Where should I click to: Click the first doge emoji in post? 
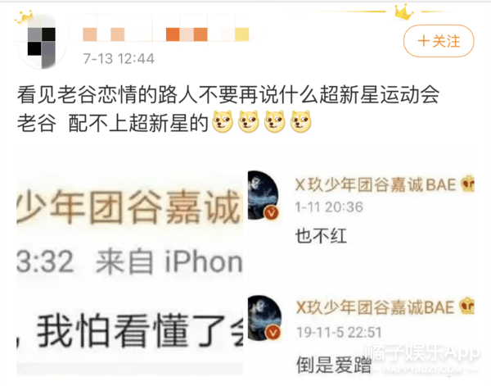(223, 121)
